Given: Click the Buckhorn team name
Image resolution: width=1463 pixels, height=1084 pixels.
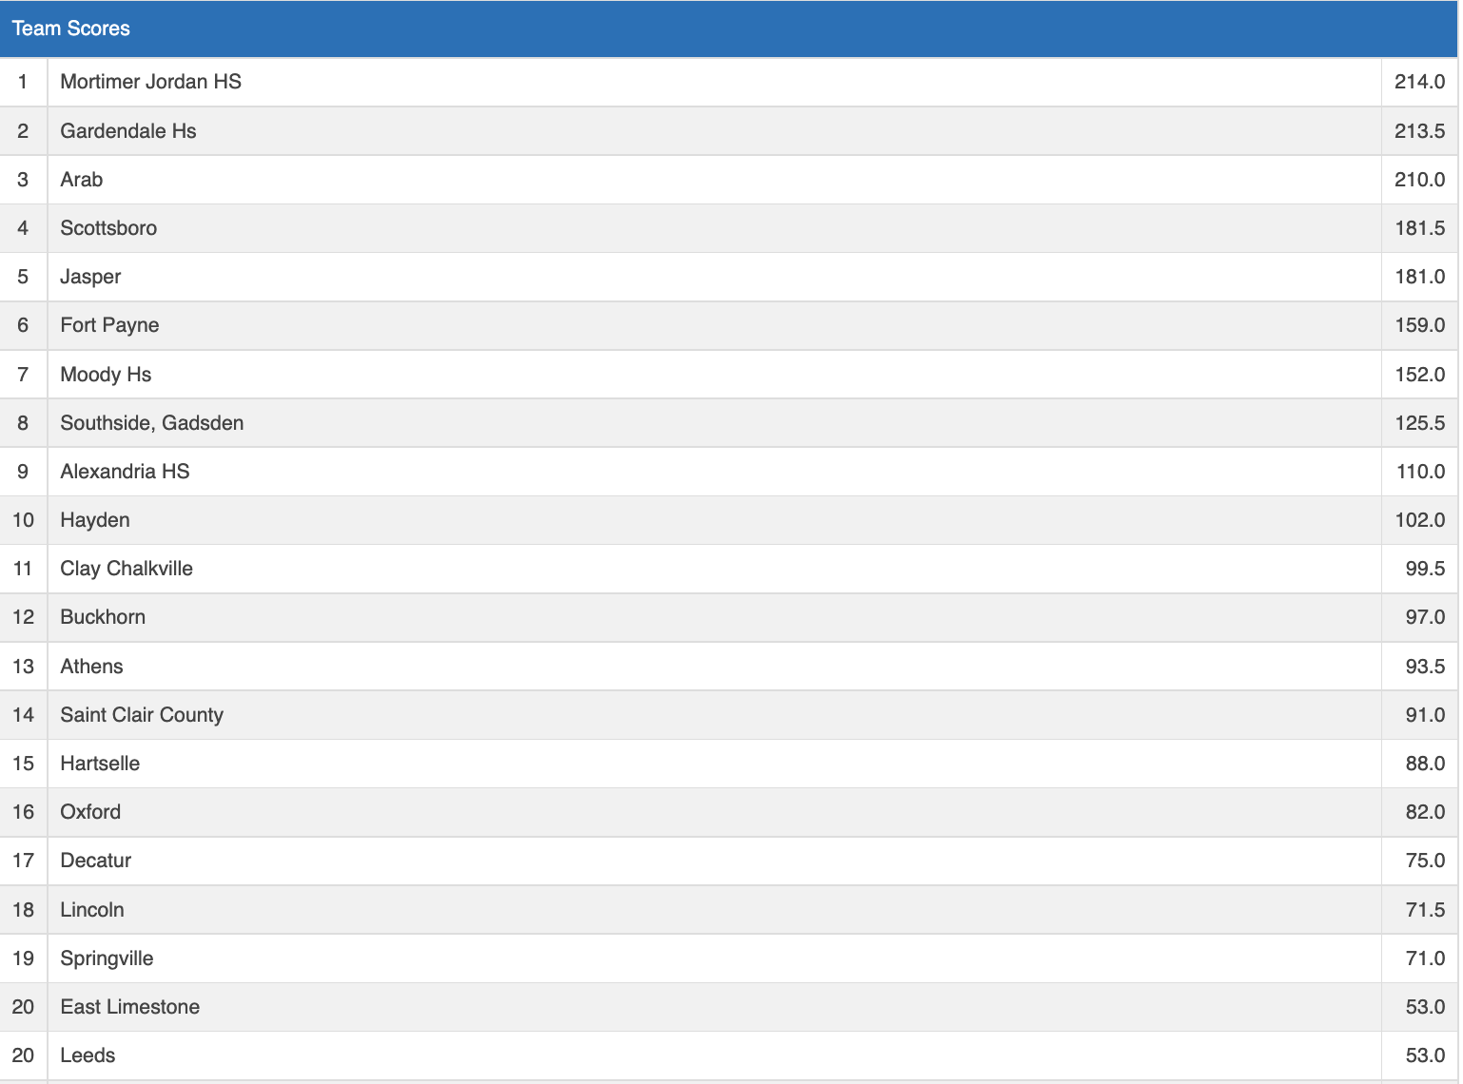Looking at the screenshot, I should tap(103, 617).
